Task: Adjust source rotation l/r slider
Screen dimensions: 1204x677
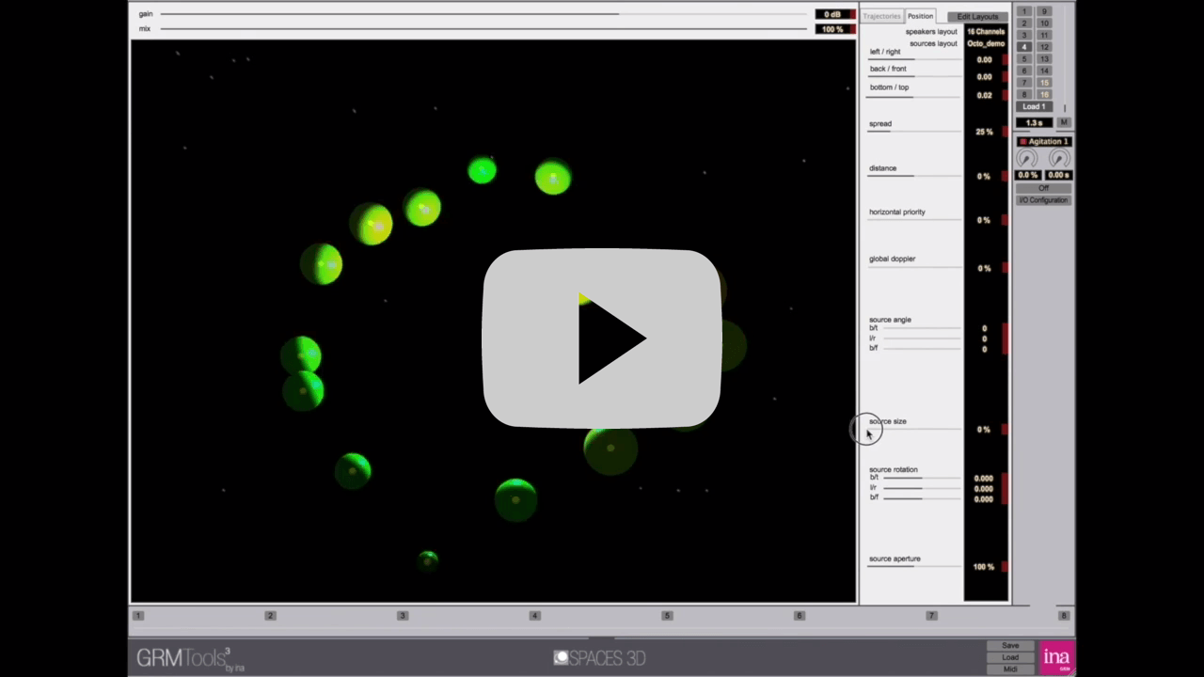Action: [922, 488]
